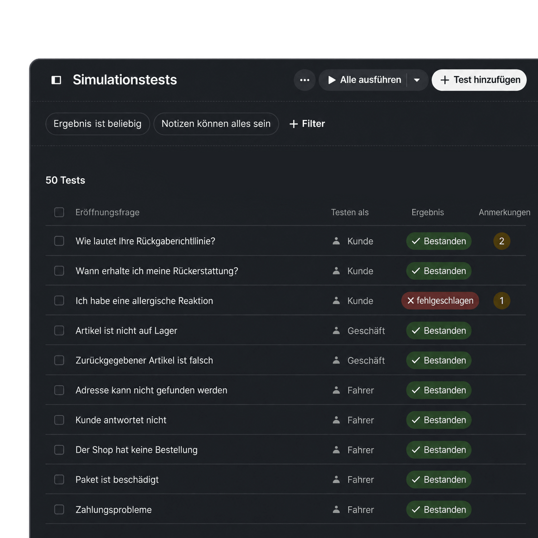Click the Test hinzufügen button
Screen dimensions: 538x538
pyautogui.click(x=479, y=80)
